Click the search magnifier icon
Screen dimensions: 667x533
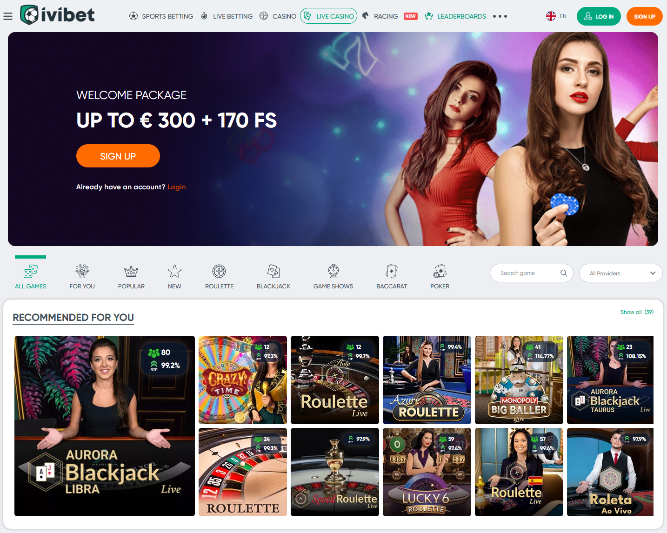pyautogui.click(x=563, y=273)
